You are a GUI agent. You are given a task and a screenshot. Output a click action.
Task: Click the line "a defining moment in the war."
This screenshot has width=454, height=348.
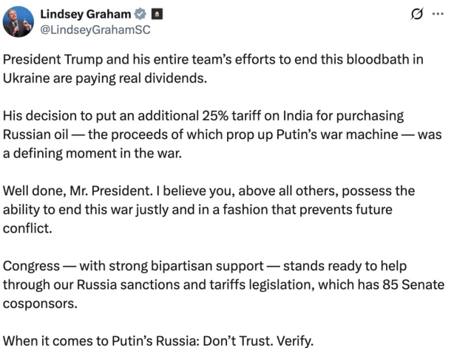pos(92,154)
